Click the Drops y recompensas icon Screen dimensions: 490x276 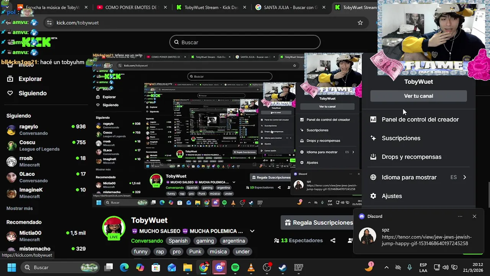click(x=373, y=157)
